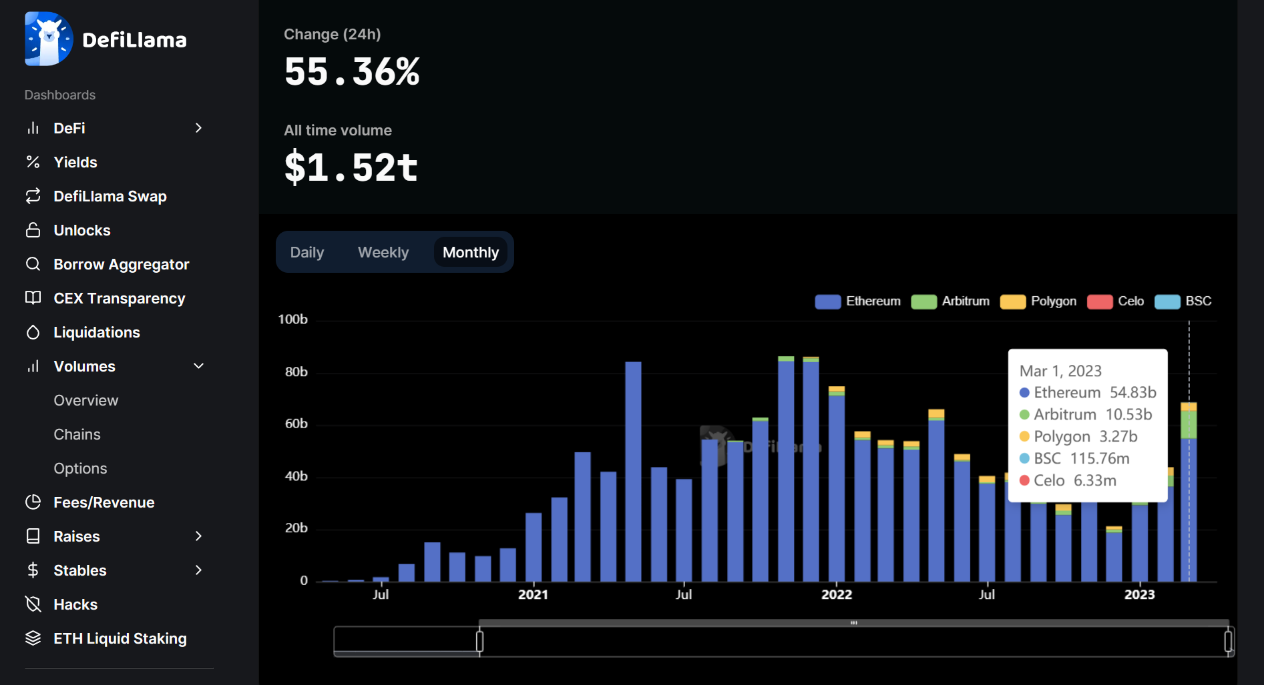Screen dimensions: 1264x685
Task: Go to the Liquidations page
Action: (97, 332)
